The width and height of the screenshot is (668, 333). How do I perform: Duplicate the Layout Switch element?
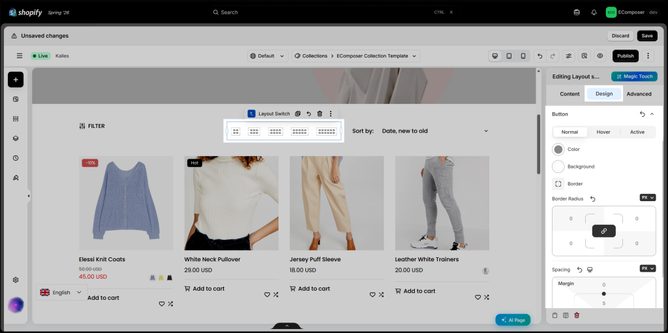coord(297,114)
